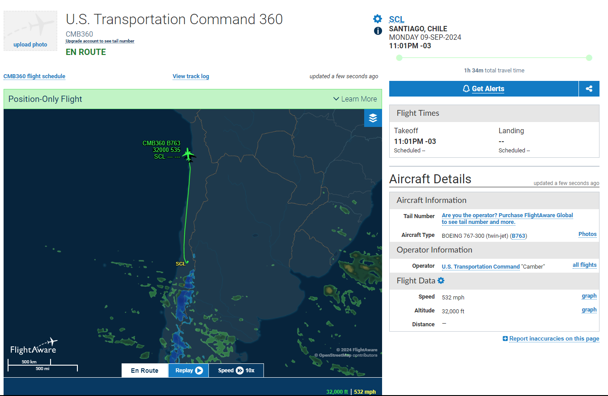Open the Speed graph link

pos(589,296)
